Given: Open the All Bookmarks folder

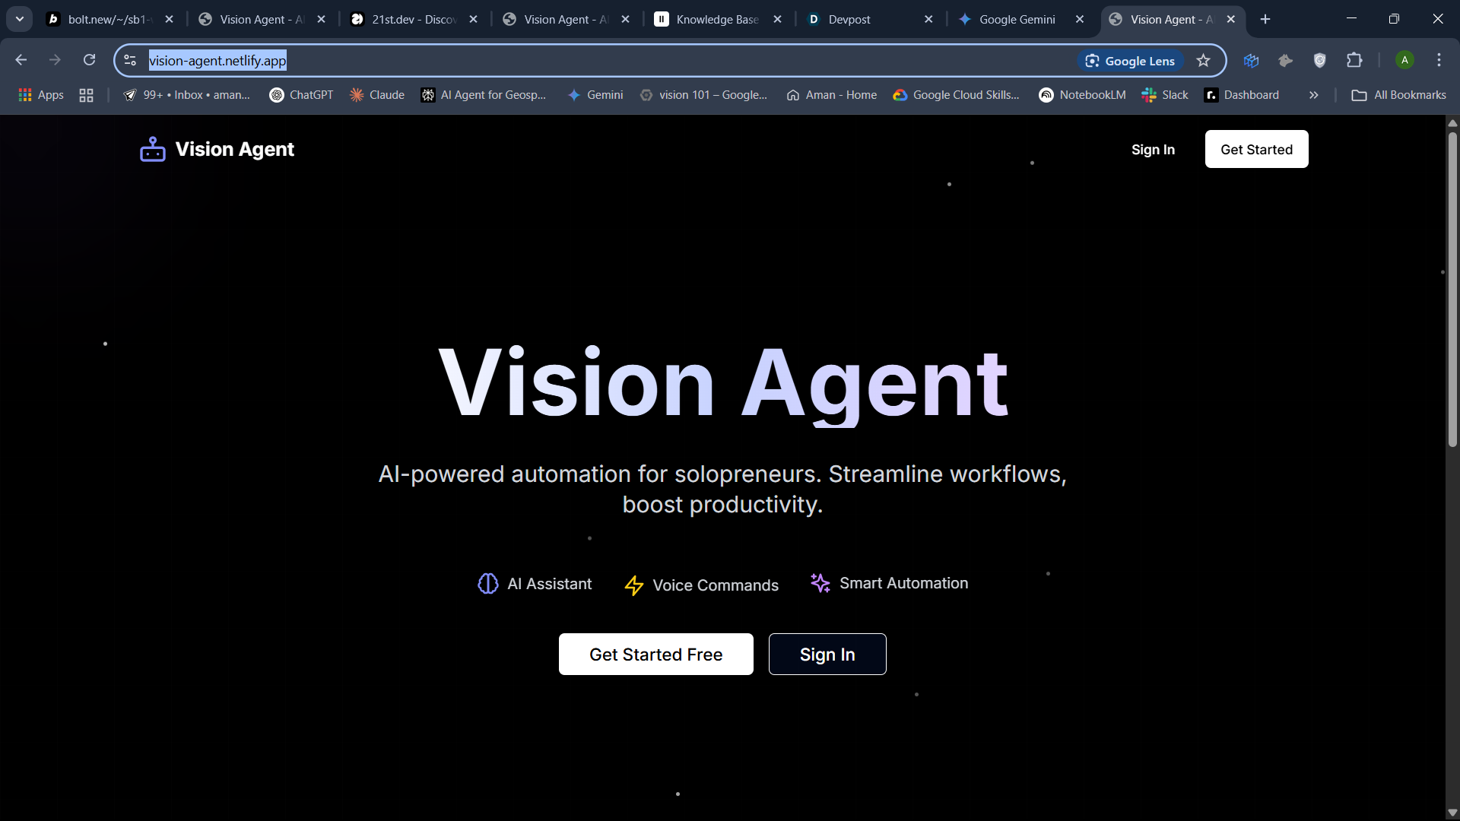Looking at the screenshot, I should pyautogui.click(x=1399, y=95).
